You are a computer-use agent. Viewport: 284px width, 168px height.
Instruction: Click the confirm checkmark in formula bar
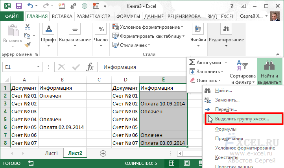[x=76, y=67]
